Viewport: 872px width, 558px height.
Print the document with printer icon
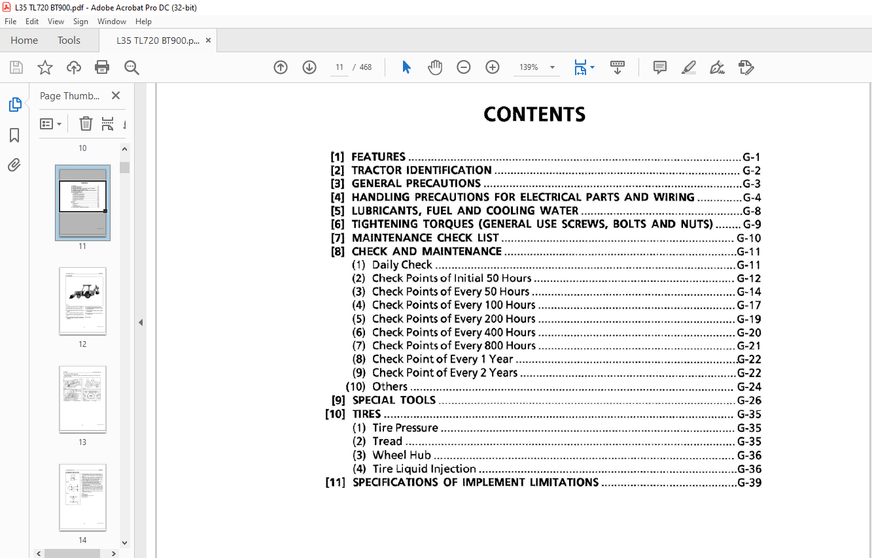pyautogui.click(x=102, y=67)
